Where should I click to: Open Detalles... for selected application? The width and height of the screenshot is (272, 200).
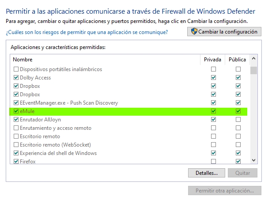[207, 173]
